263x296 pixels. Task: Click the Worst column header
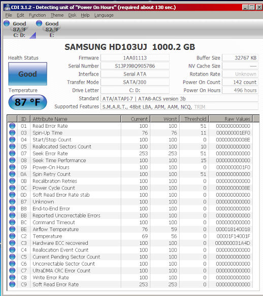(x=165, y=119)
